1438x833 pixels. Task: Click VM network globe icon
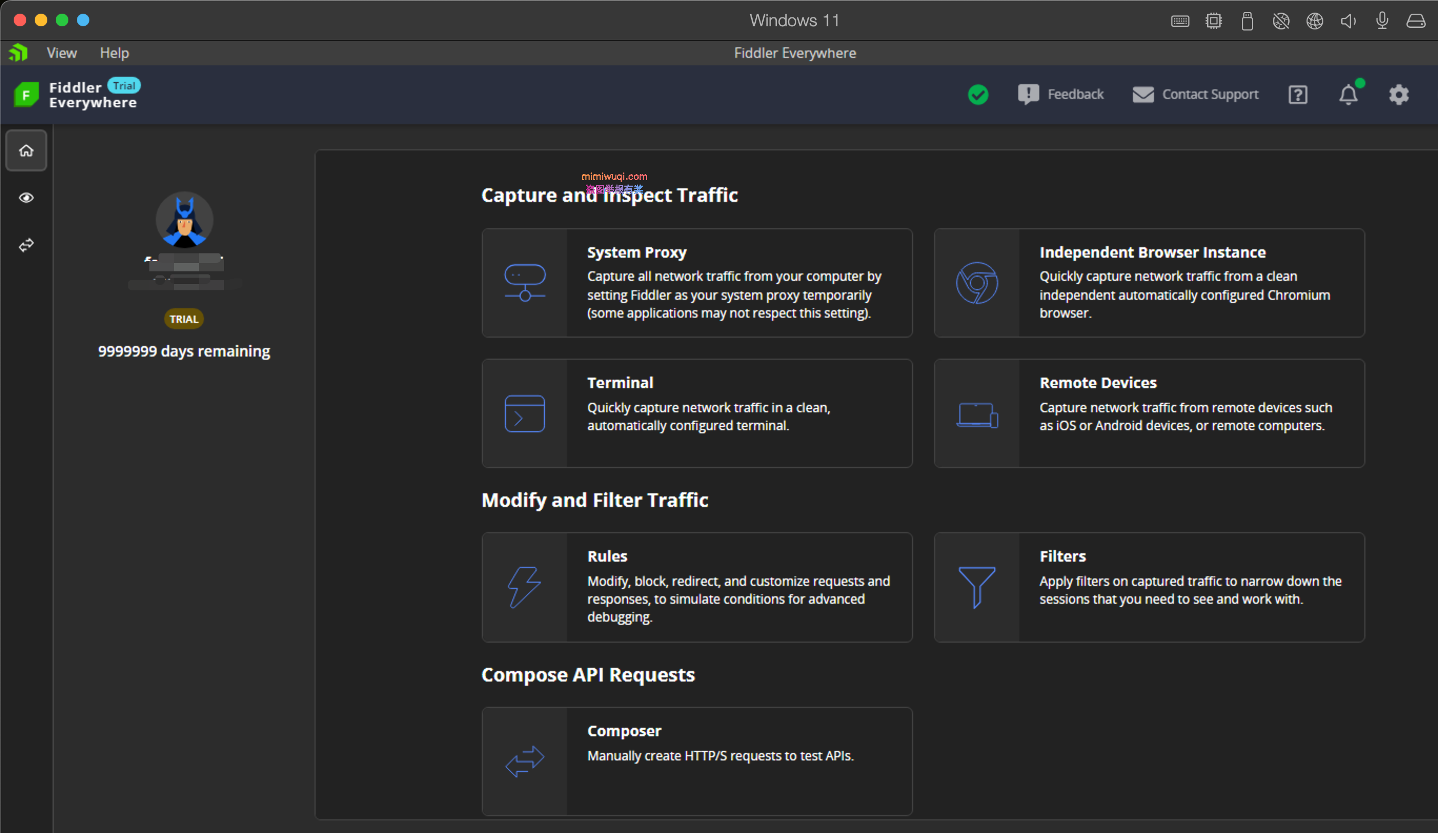tap(1315, 21)
